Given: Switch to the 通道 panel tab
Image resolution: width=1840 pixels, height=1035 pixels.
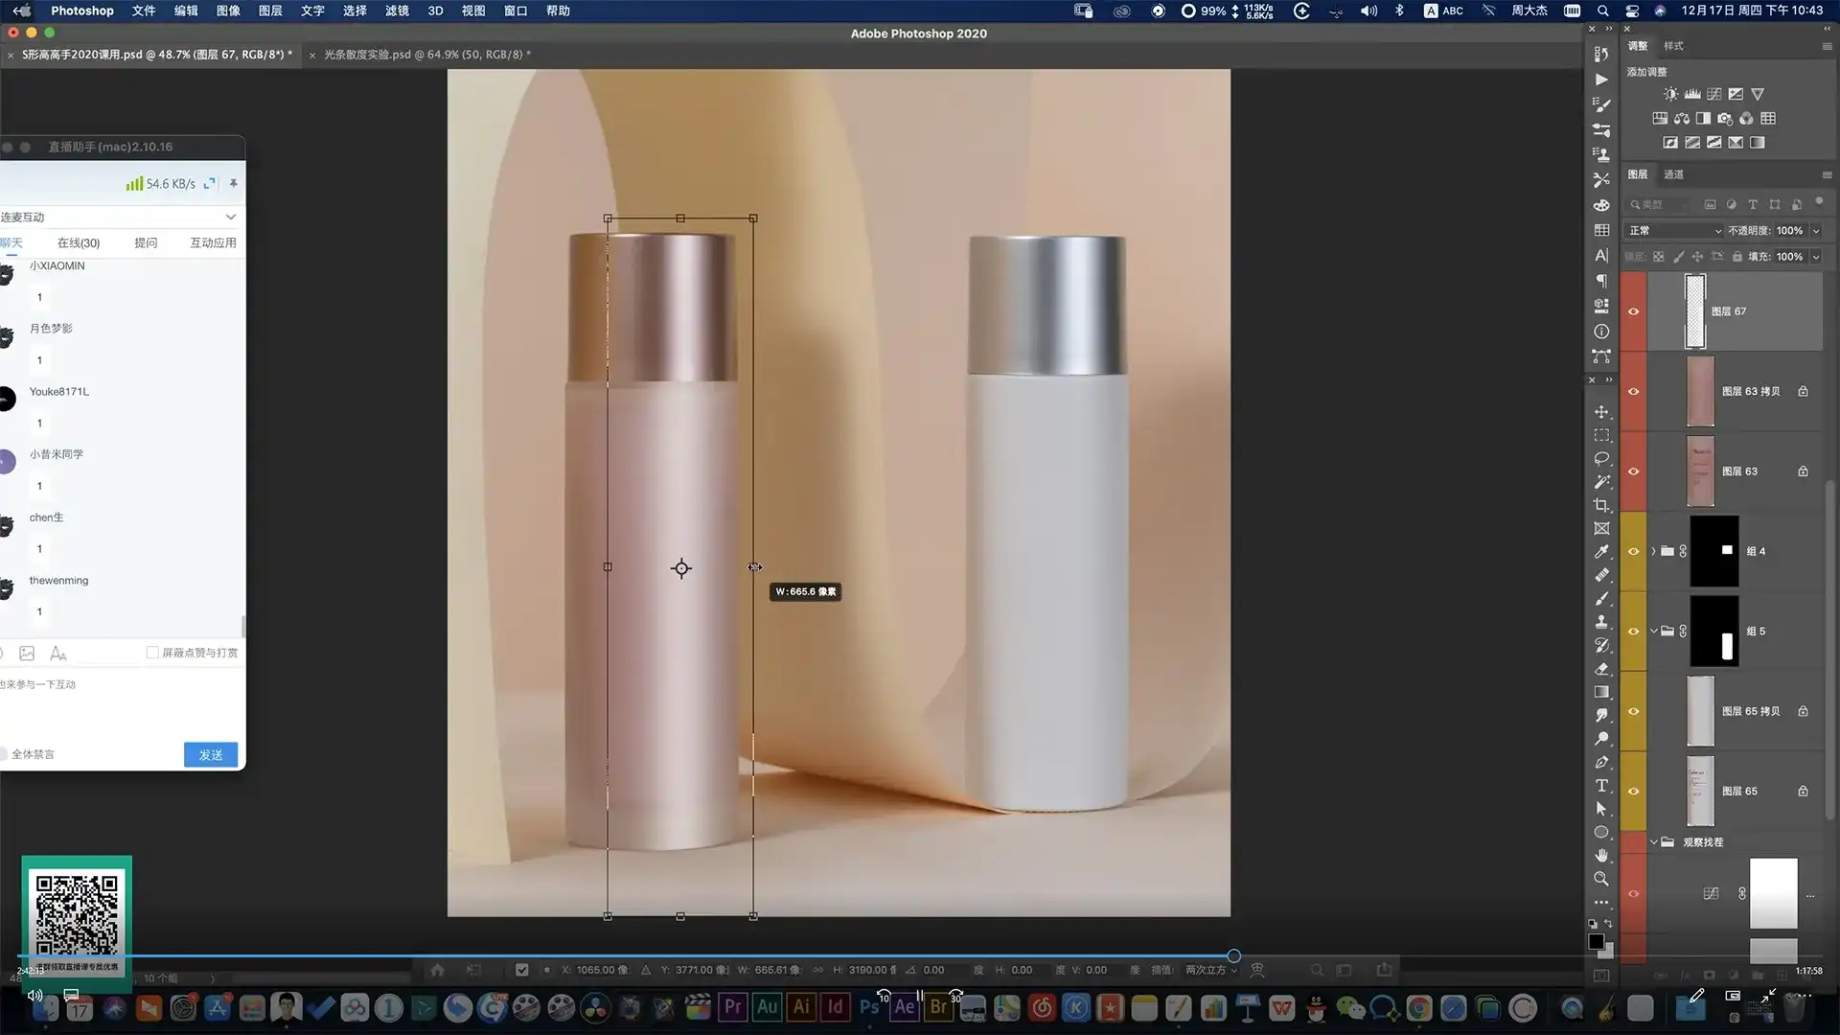Looking at the screenshot, I should [x=1673, y=174].
